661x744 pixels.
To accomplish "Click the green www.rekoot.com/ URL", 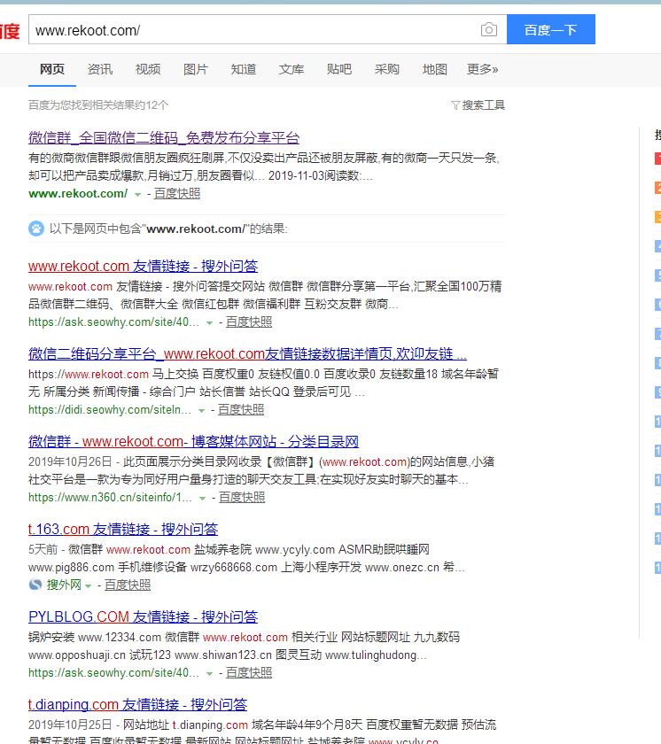I will 78,194.
